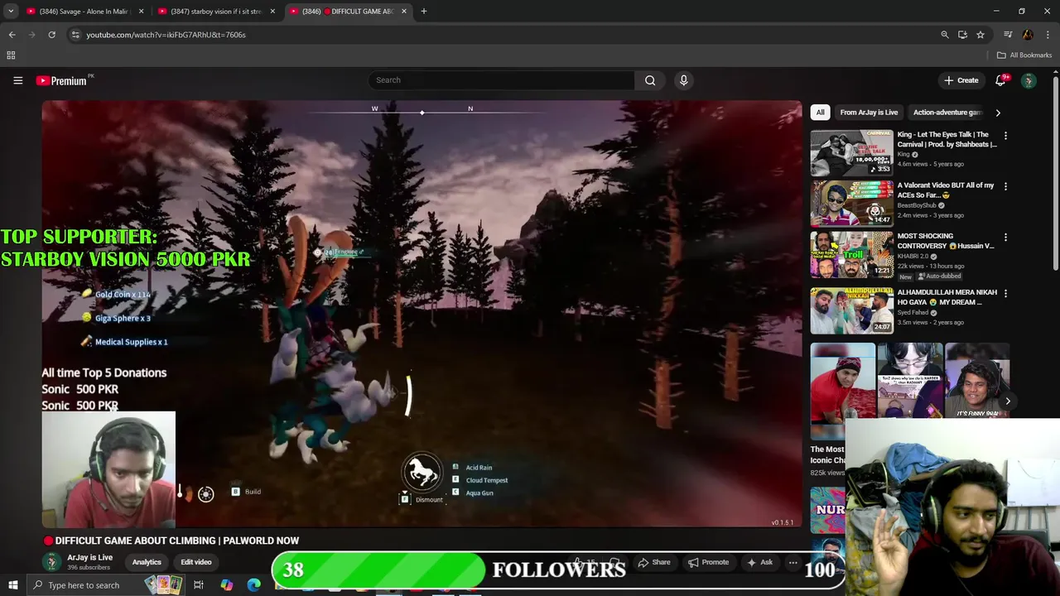Screen dimensions: 1060x596
Task: Open options for King - Let The Eyes Talk
Action: coord(1005,136)
